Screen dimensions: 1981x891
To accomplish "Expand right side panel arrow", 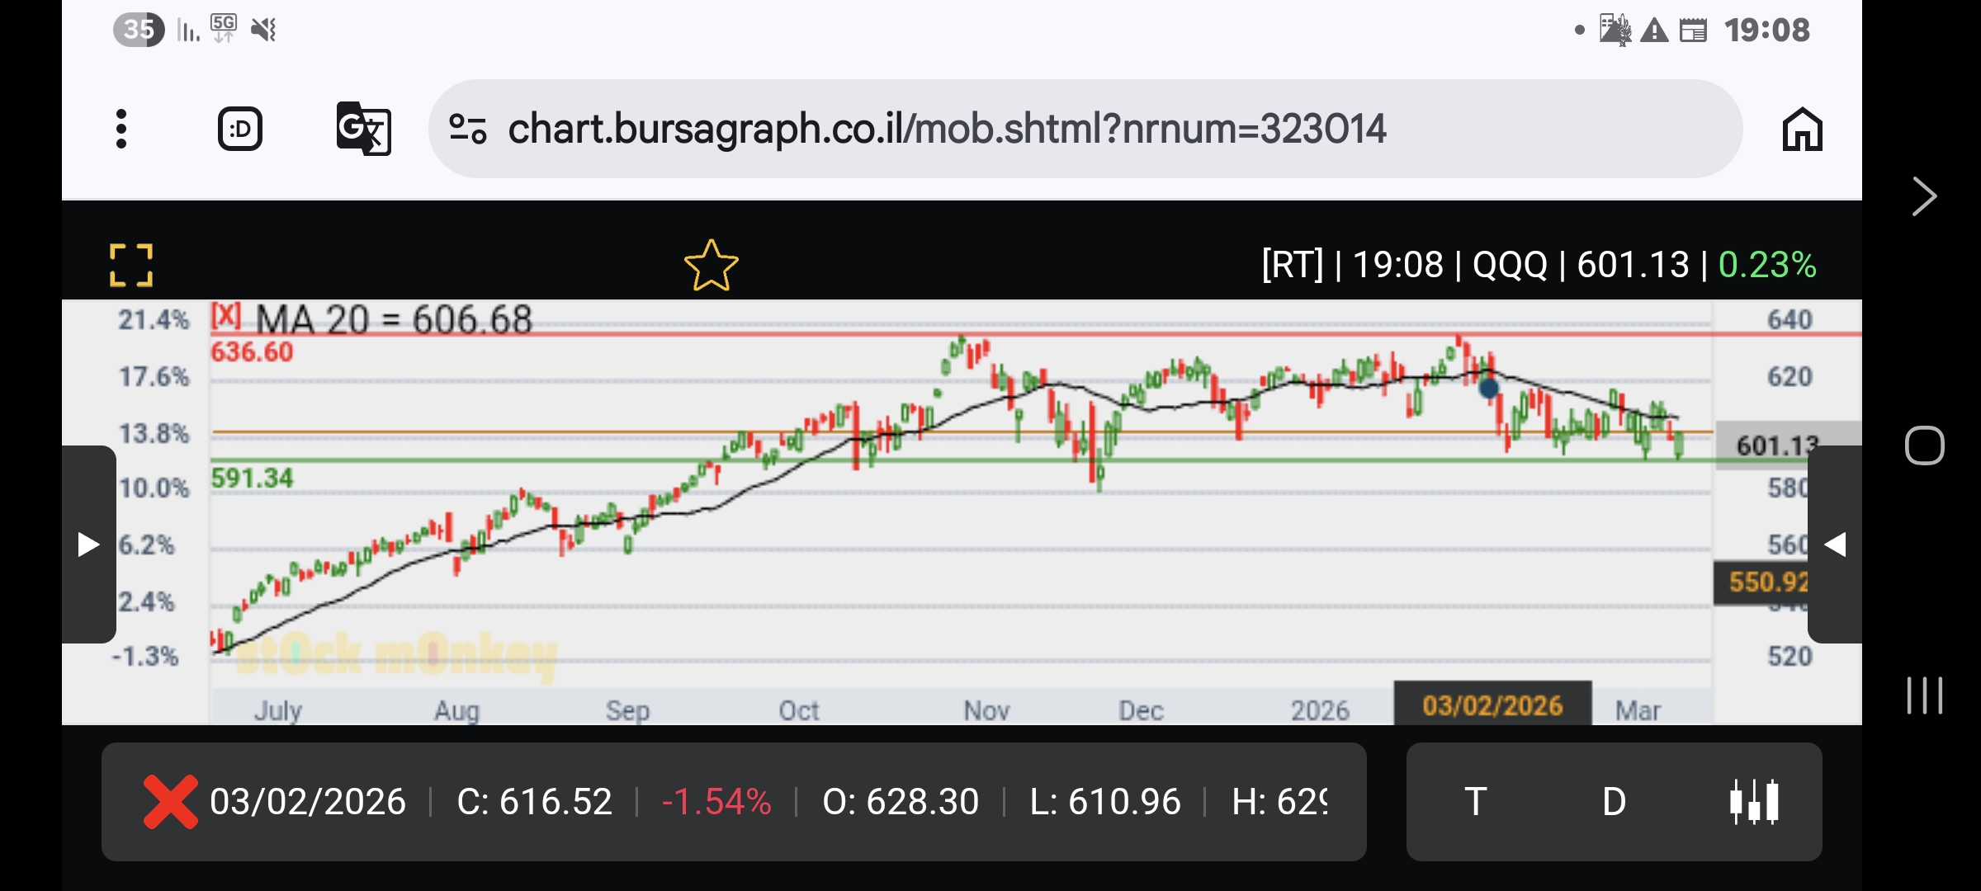I will (1834, 544).
